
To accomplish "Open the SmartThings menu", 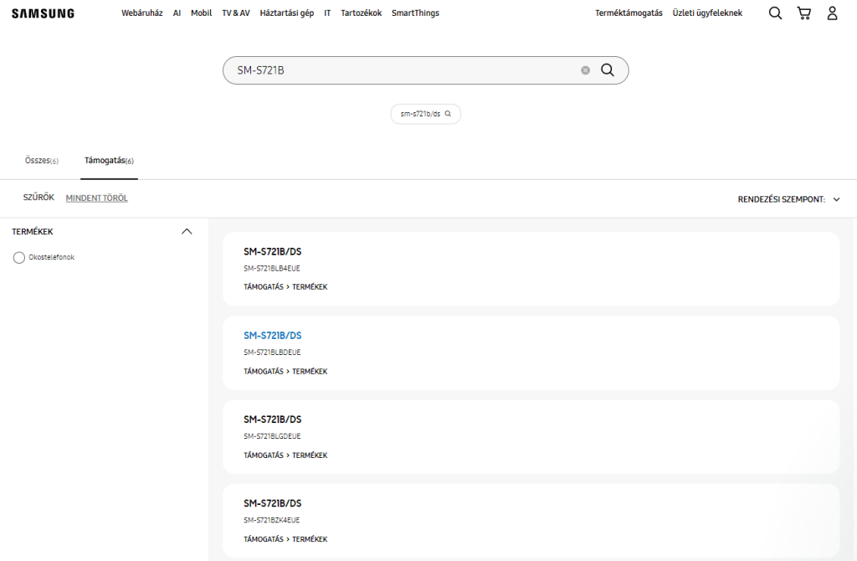I will 415,13.
